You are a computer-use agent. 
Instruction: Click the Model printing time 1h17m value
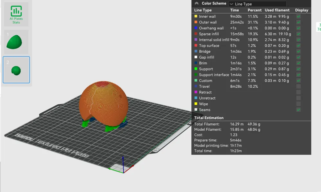pyautogui.click(x=236, y=145)
